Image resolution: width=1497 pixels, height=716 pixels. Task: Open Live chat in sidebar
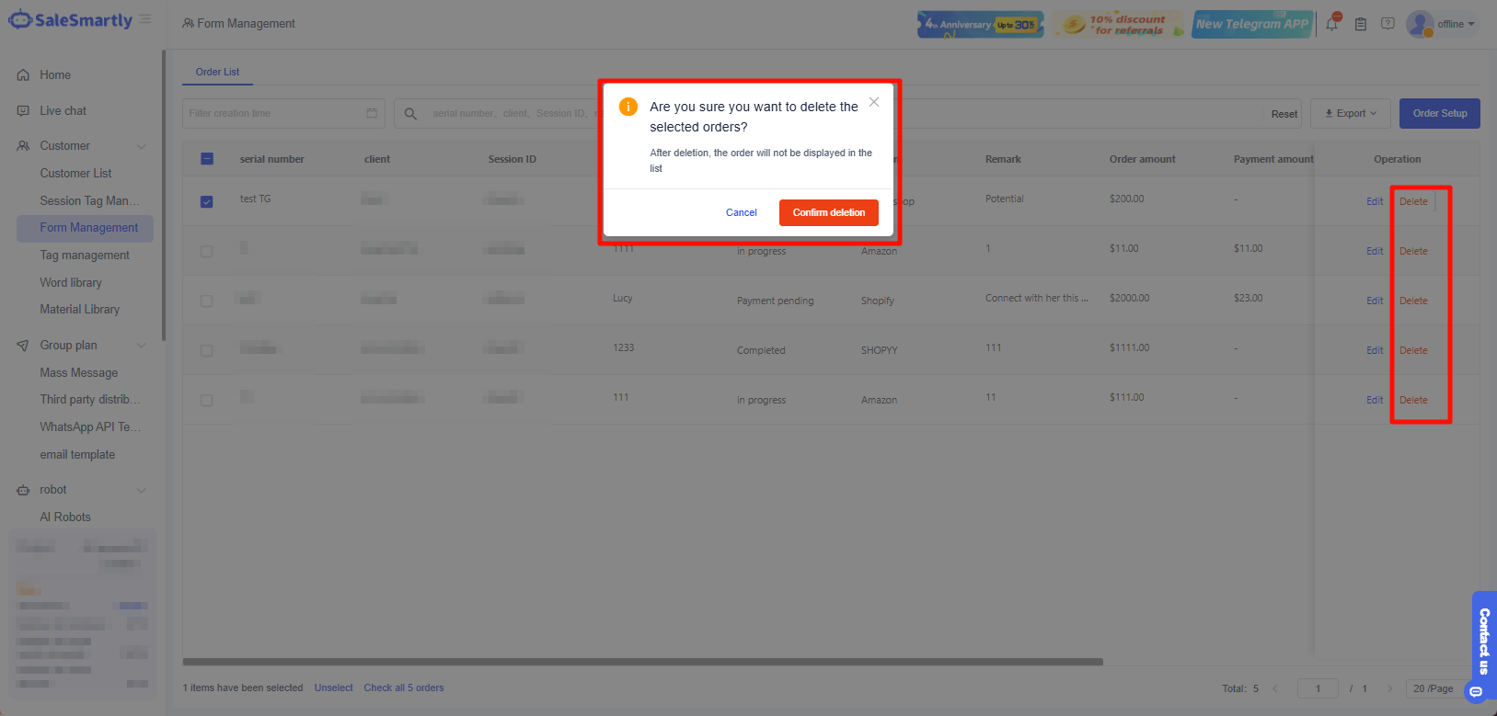(63, 111)
